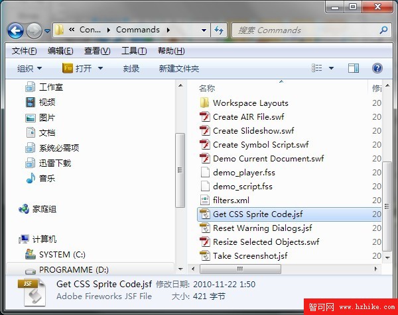The height and width of the screenshot is (315, 398).
Task: Select Take Screenshot.jsf icon
Action: pos(205,256)
